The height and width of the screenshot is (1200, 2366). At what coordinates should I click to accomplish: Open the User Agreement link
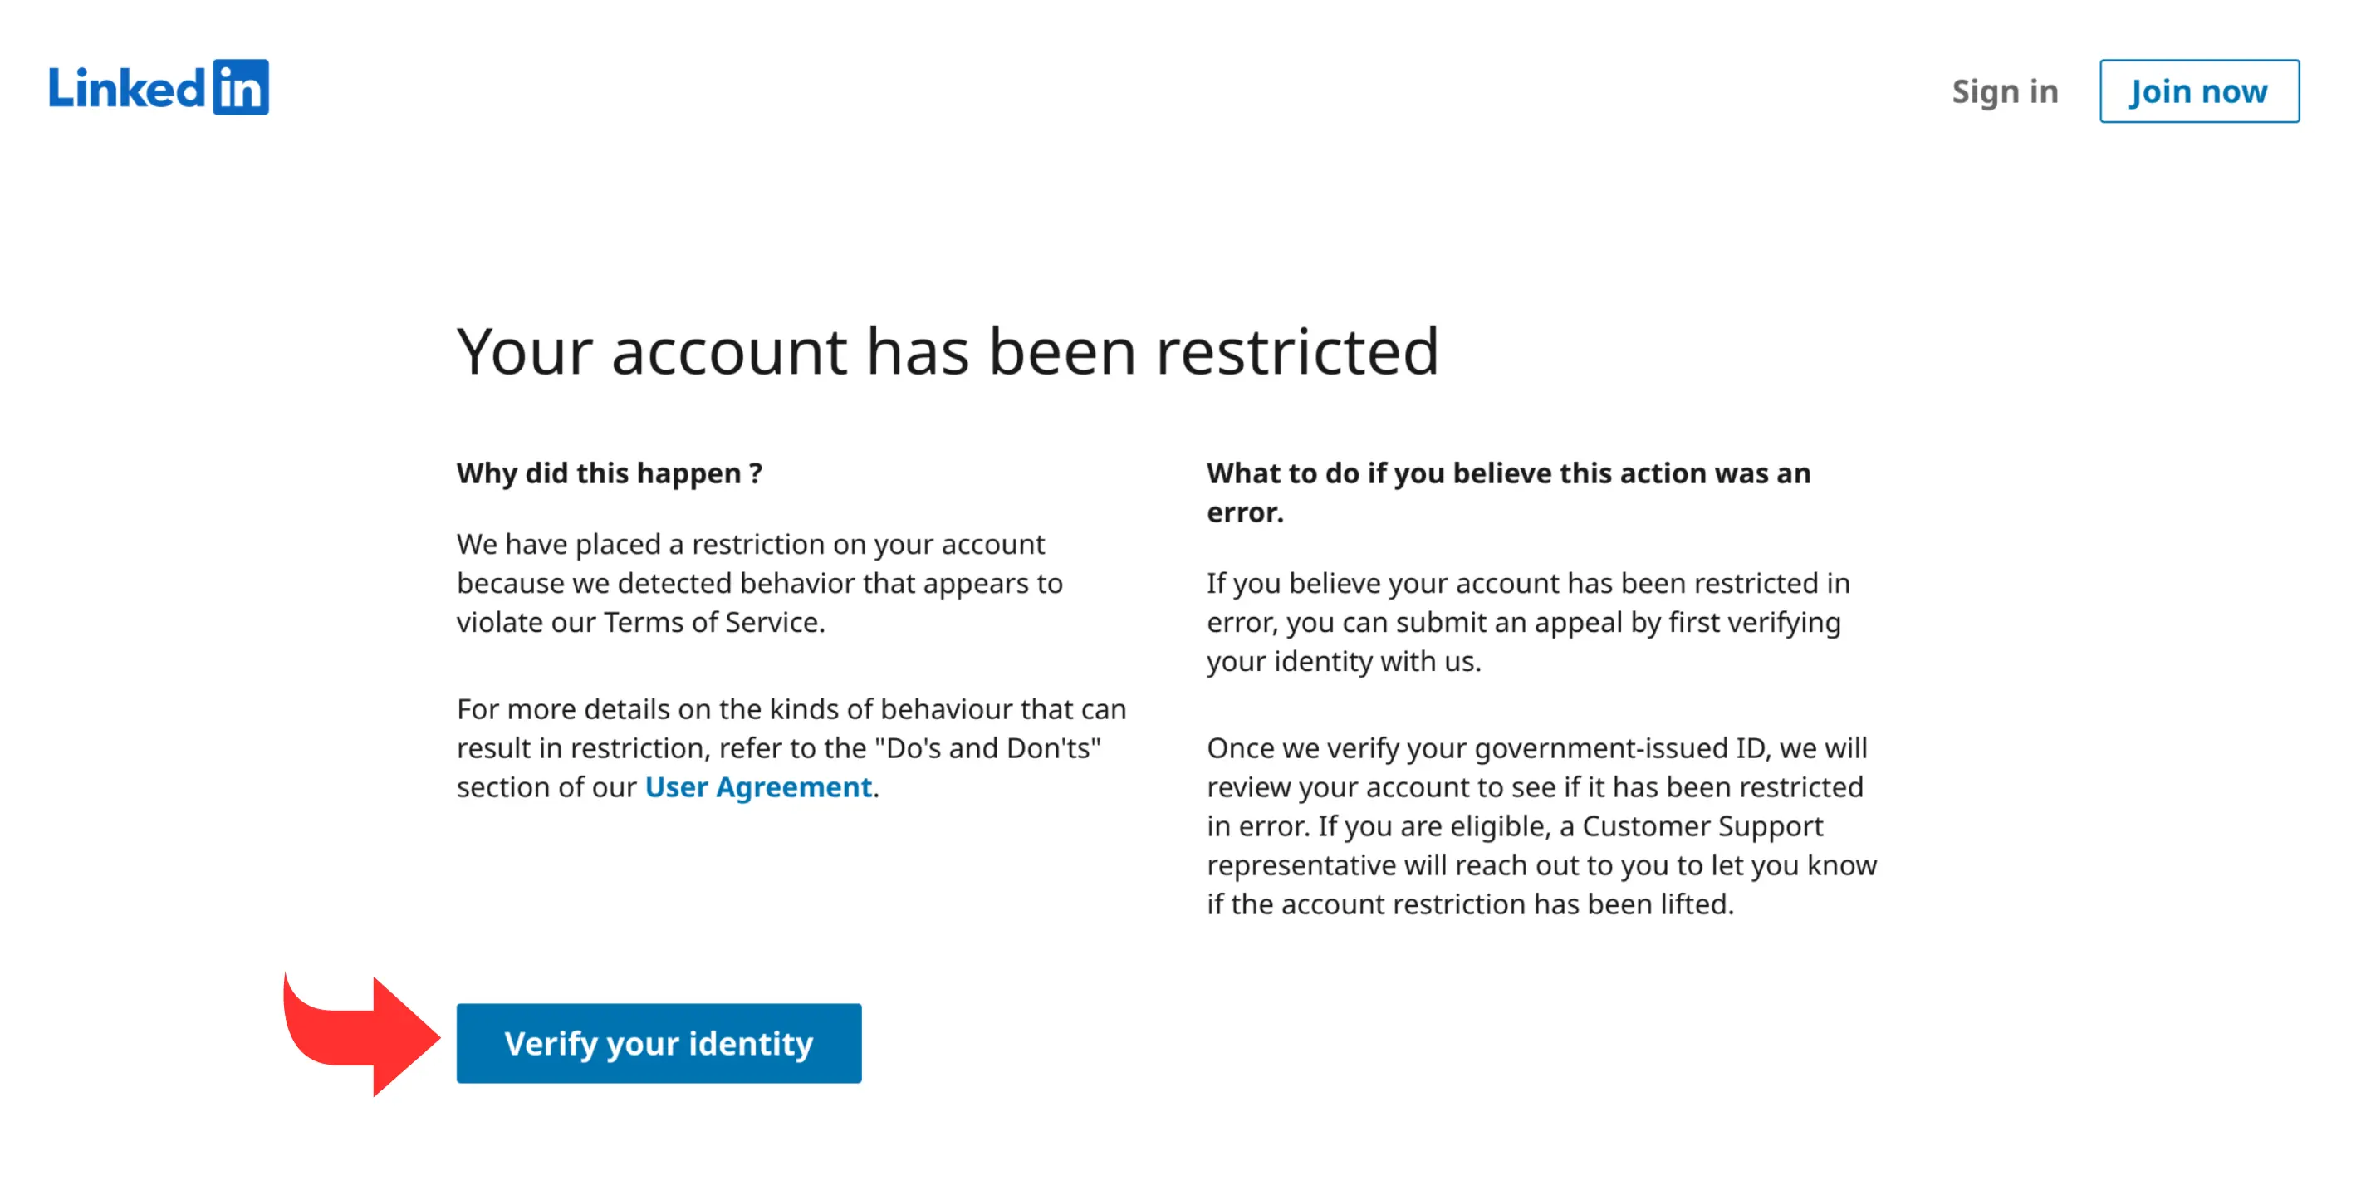click(x=757, y=788)
